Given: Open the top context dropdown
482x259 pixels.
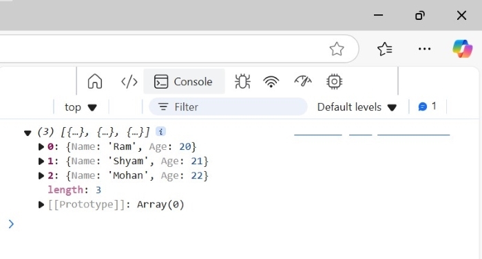Looking at the screenshot, I should (x=81, y=107).
